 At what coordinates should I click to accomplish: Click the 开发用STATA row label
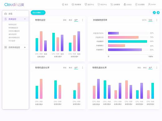click(98, 33)
